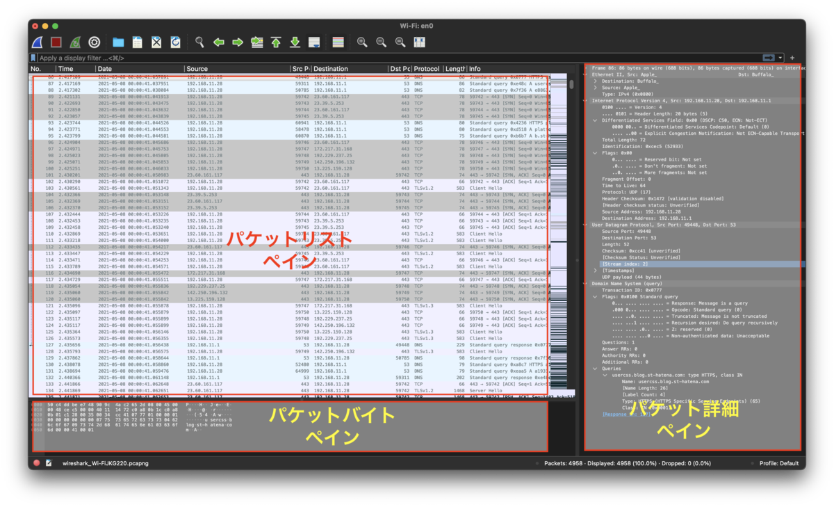Viewport: 834px width, 507px height.
Task: Jump to the first packet icon
Action: [276, 42]
